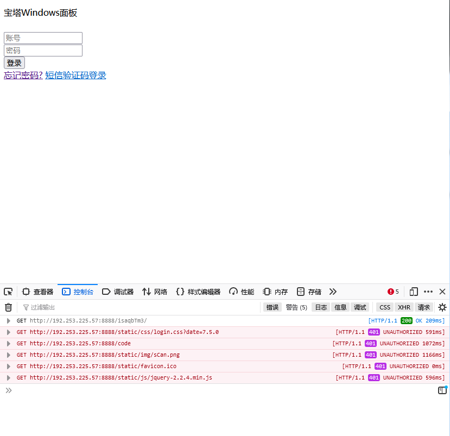Click the jquery-2.2.4.min.js request URL

[x=121, y=378]
